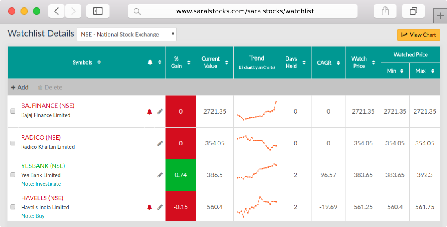This screenshot has height=227, width=447.
Task: Go forward using the browser forward arrow
Action: [73, 11]
